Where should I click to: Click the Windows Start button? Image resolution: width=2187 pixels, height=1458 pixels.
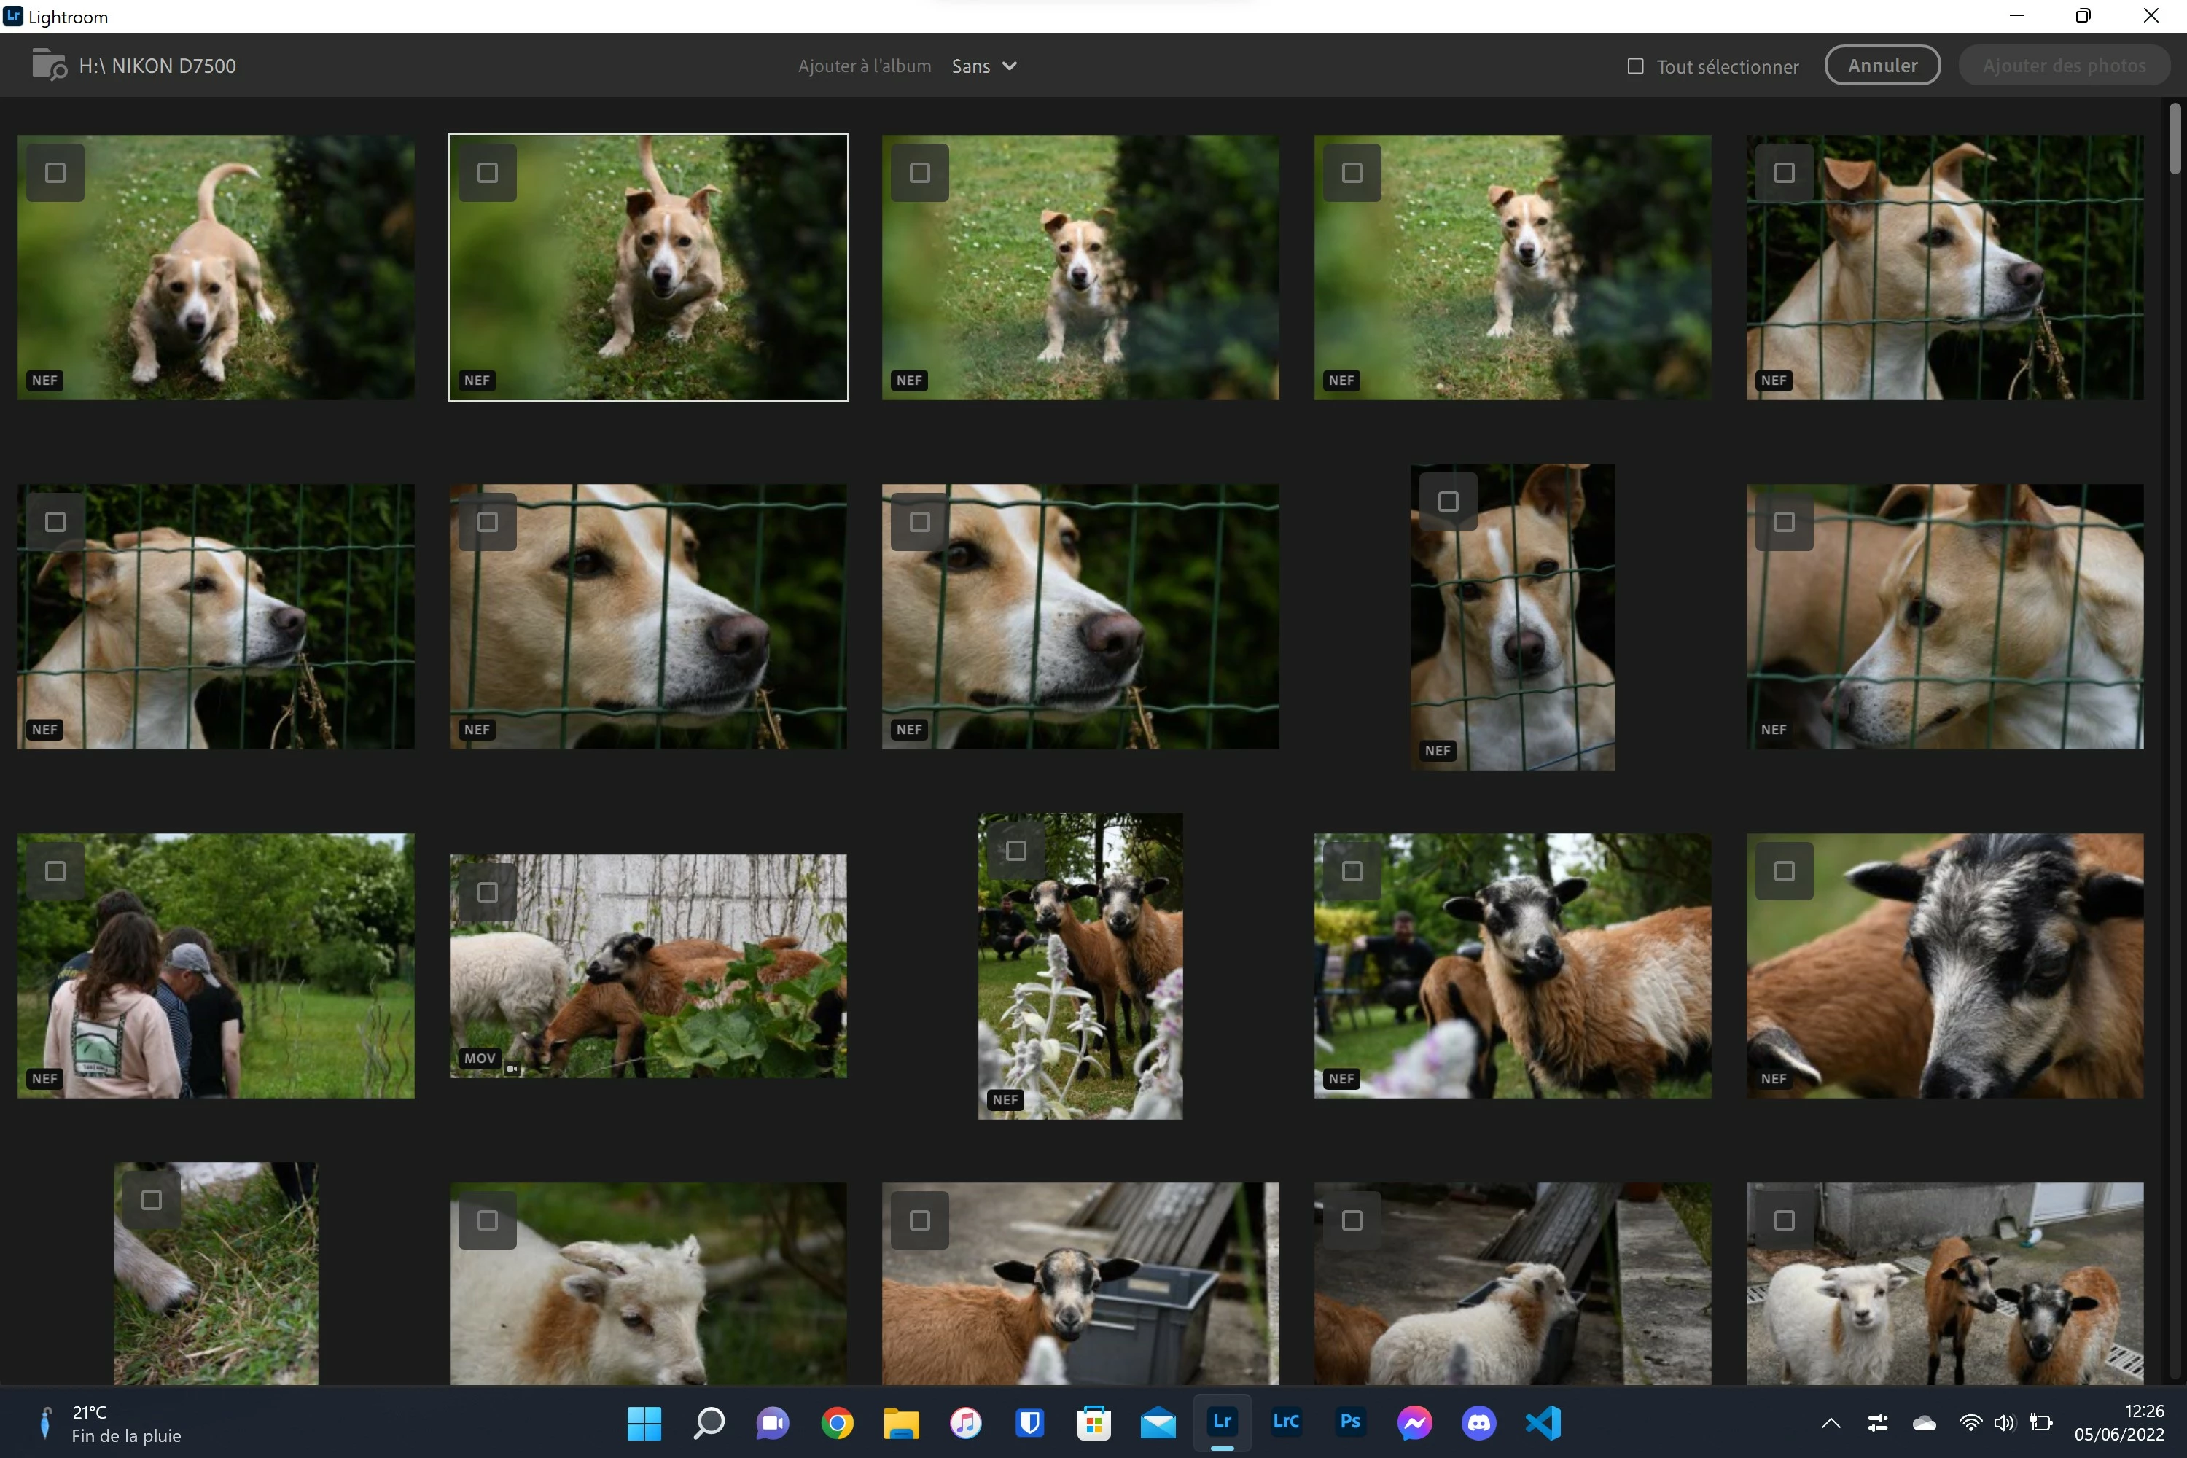coord(644,1423)
